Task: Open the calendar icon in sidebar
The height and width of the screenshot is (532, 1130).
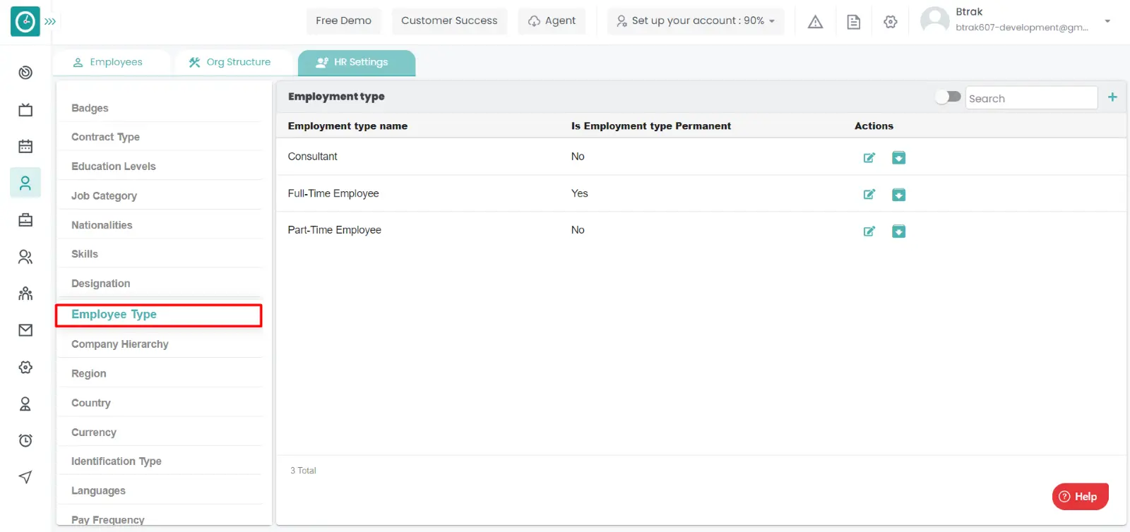Action: [25, 146]
